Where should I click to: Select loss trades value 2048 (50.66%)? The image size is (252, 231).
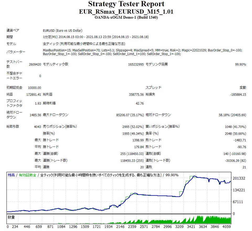[x=235, y=133]
